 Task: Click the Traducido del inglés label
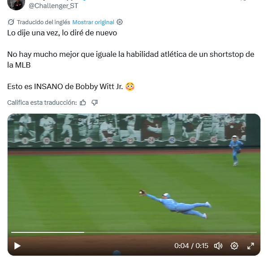coord(43,22)
